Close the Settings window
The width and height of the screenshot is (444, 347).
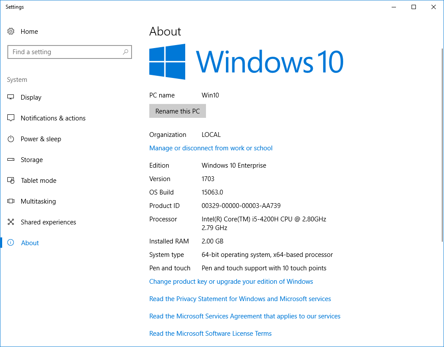point(434,7)
